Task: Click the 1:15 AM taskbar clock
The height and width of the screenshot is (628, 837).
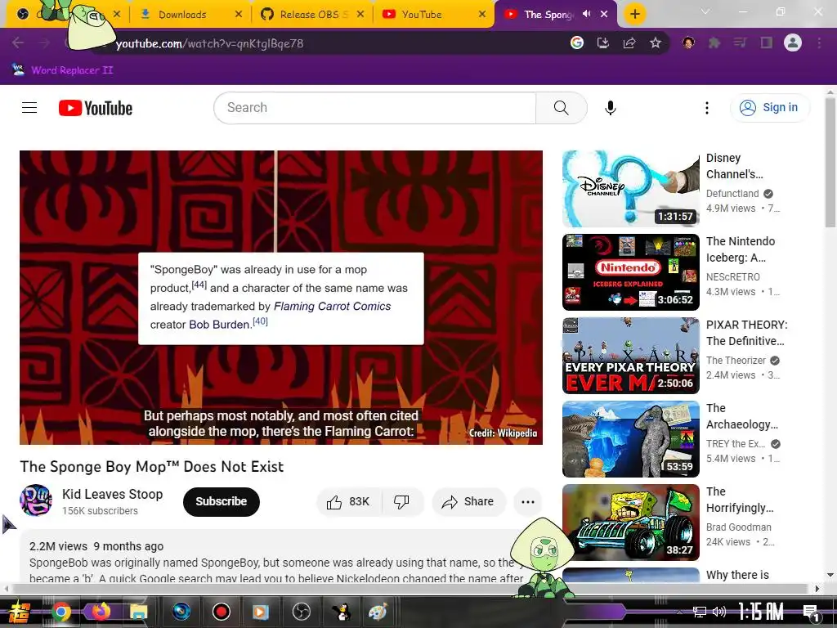Action: (761, 611)
